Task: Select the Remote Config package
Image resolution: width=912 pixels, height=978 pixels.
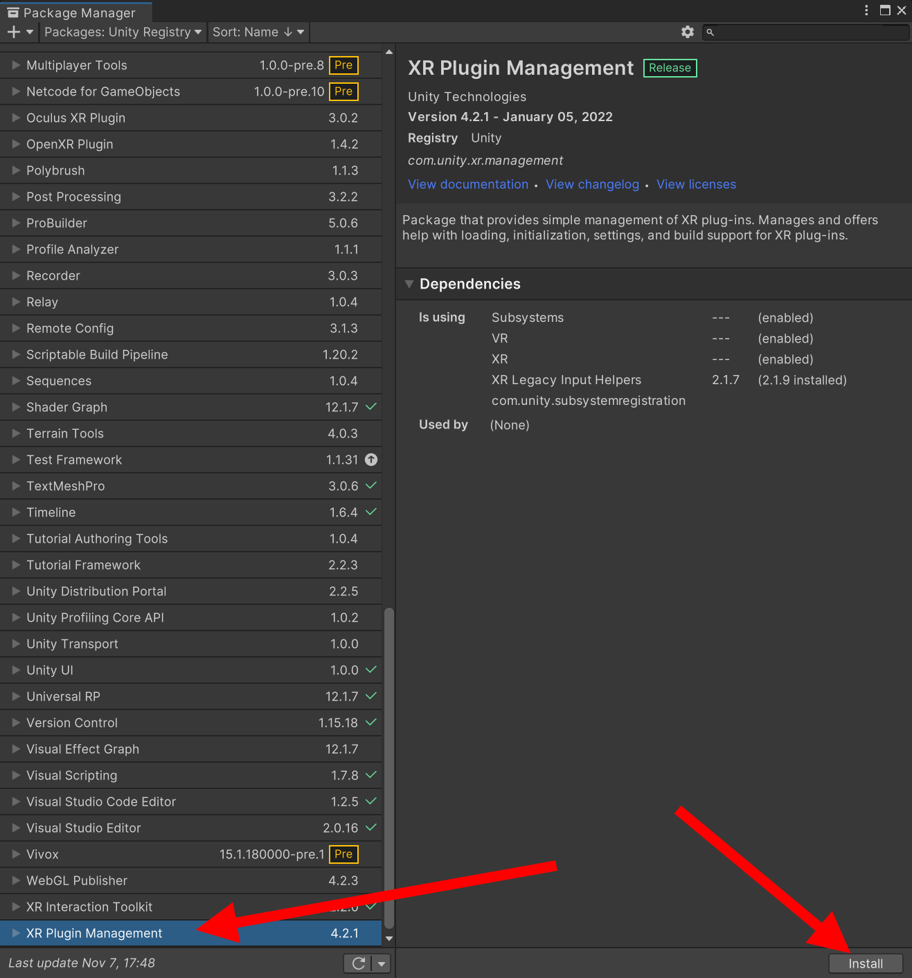Action: pyautogui.click(x=190, y=328)
